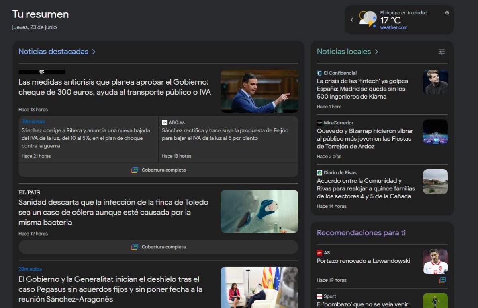Open the weather.com link
This screenshot has height=308, width=478.
coord(394,27)
